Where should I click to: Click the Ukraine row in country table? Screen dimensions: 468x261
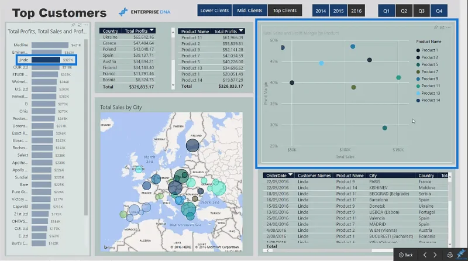tap(128, 37)
